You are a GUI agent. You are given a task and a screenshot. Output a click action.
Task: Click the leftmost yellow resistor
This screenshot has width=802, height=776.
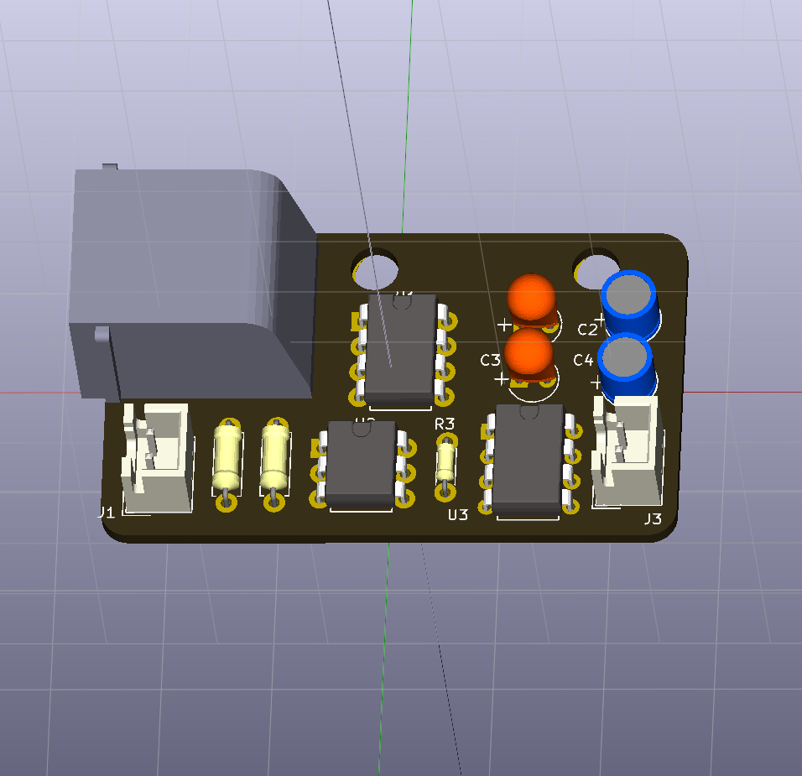click(227, 457)
